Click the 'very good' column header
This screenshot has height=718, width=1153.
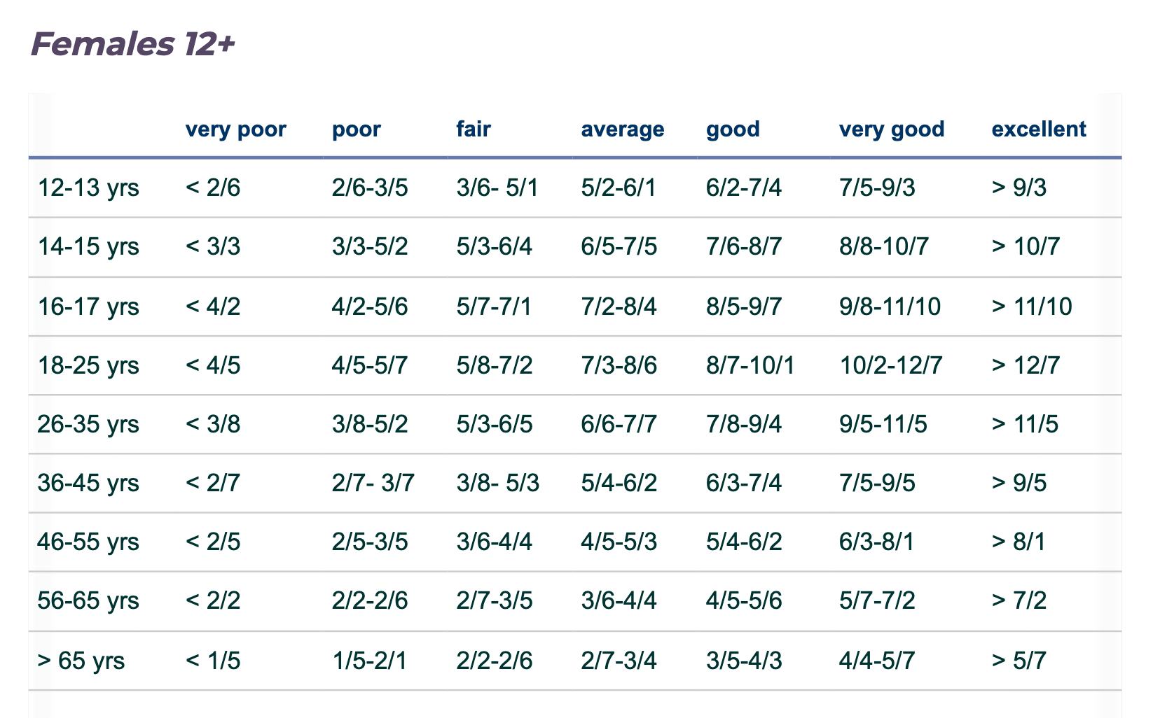pyautogui.click(x=891, y=129)
